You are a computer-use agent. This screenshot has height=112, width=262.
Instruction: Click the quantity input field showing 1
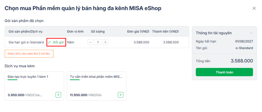click(98, 42)
